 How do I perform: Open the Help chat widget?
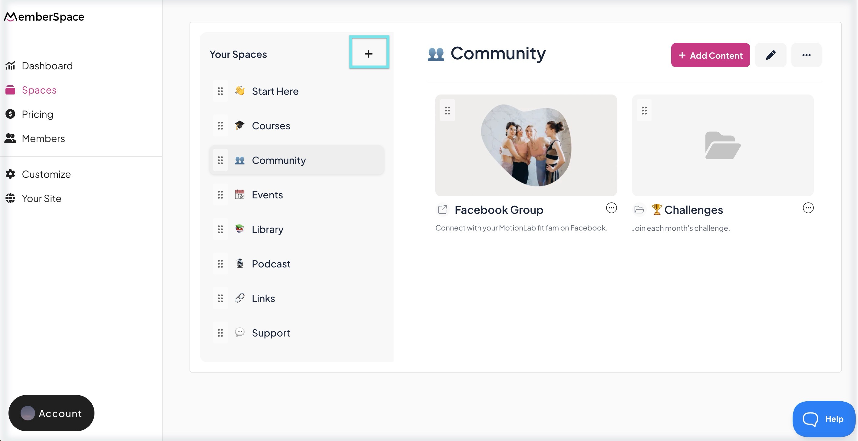[x=823, y=419]
